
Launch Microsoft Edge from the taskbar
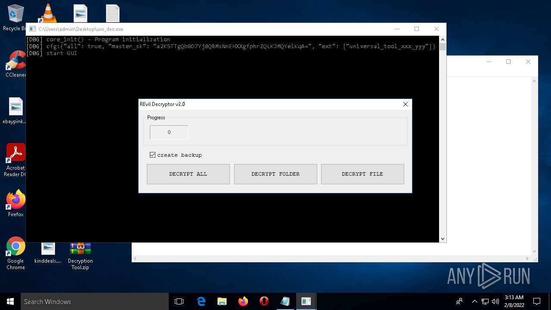click(x=201, y=301)
